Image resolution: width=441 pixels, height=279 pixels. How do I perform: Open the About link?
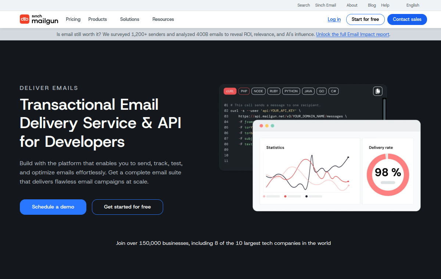pyautogui.click(x=352, y=5)
